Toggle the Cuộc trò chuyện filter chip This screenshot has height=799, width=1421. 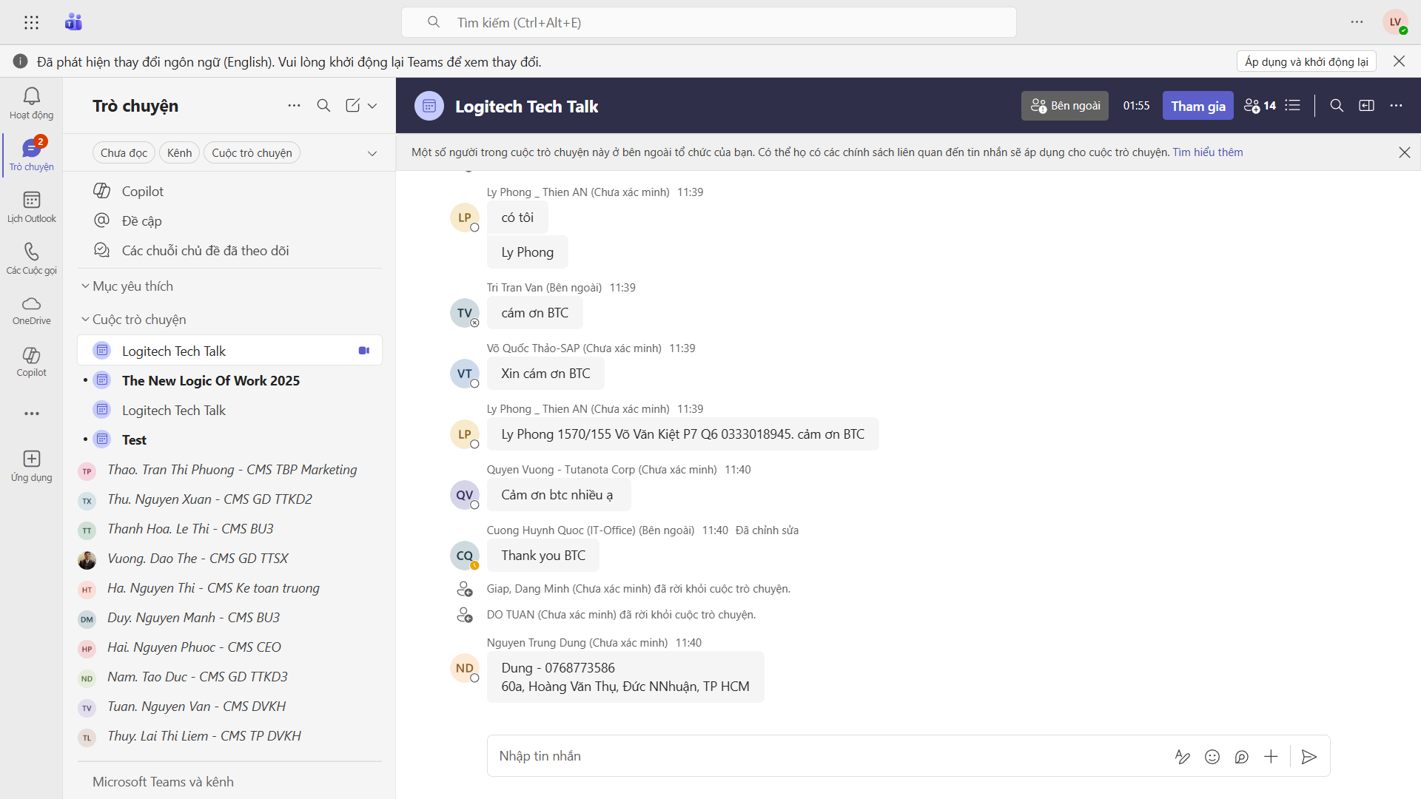(x=252, y=153)
